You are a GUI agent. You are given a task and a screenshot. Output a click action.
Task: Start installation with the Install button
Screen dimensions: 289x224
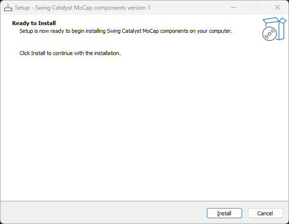(x=224, y=213)
